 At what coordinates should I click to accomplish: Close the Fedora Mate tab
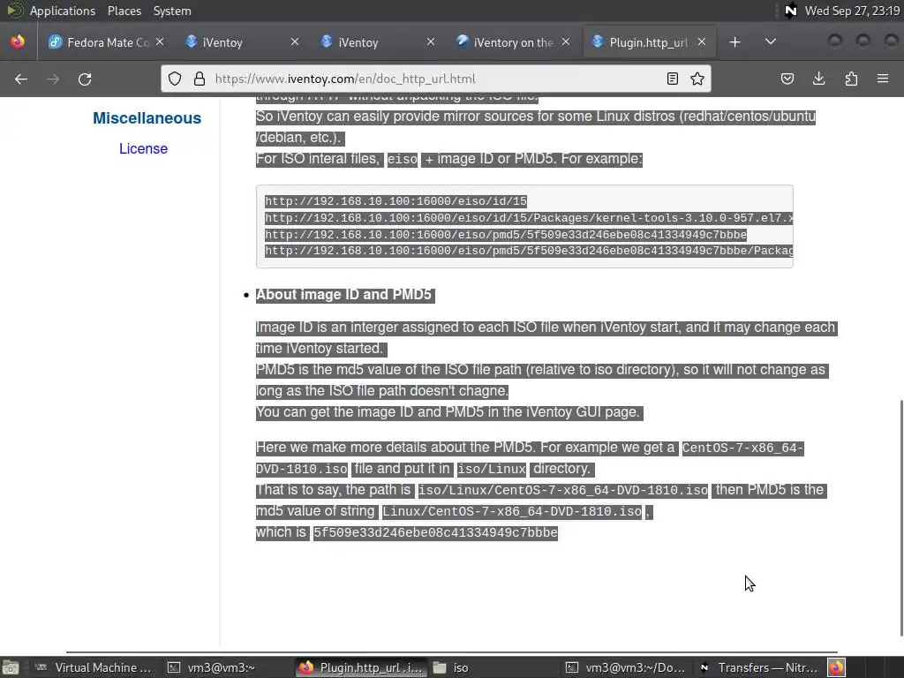coord(160,42)
